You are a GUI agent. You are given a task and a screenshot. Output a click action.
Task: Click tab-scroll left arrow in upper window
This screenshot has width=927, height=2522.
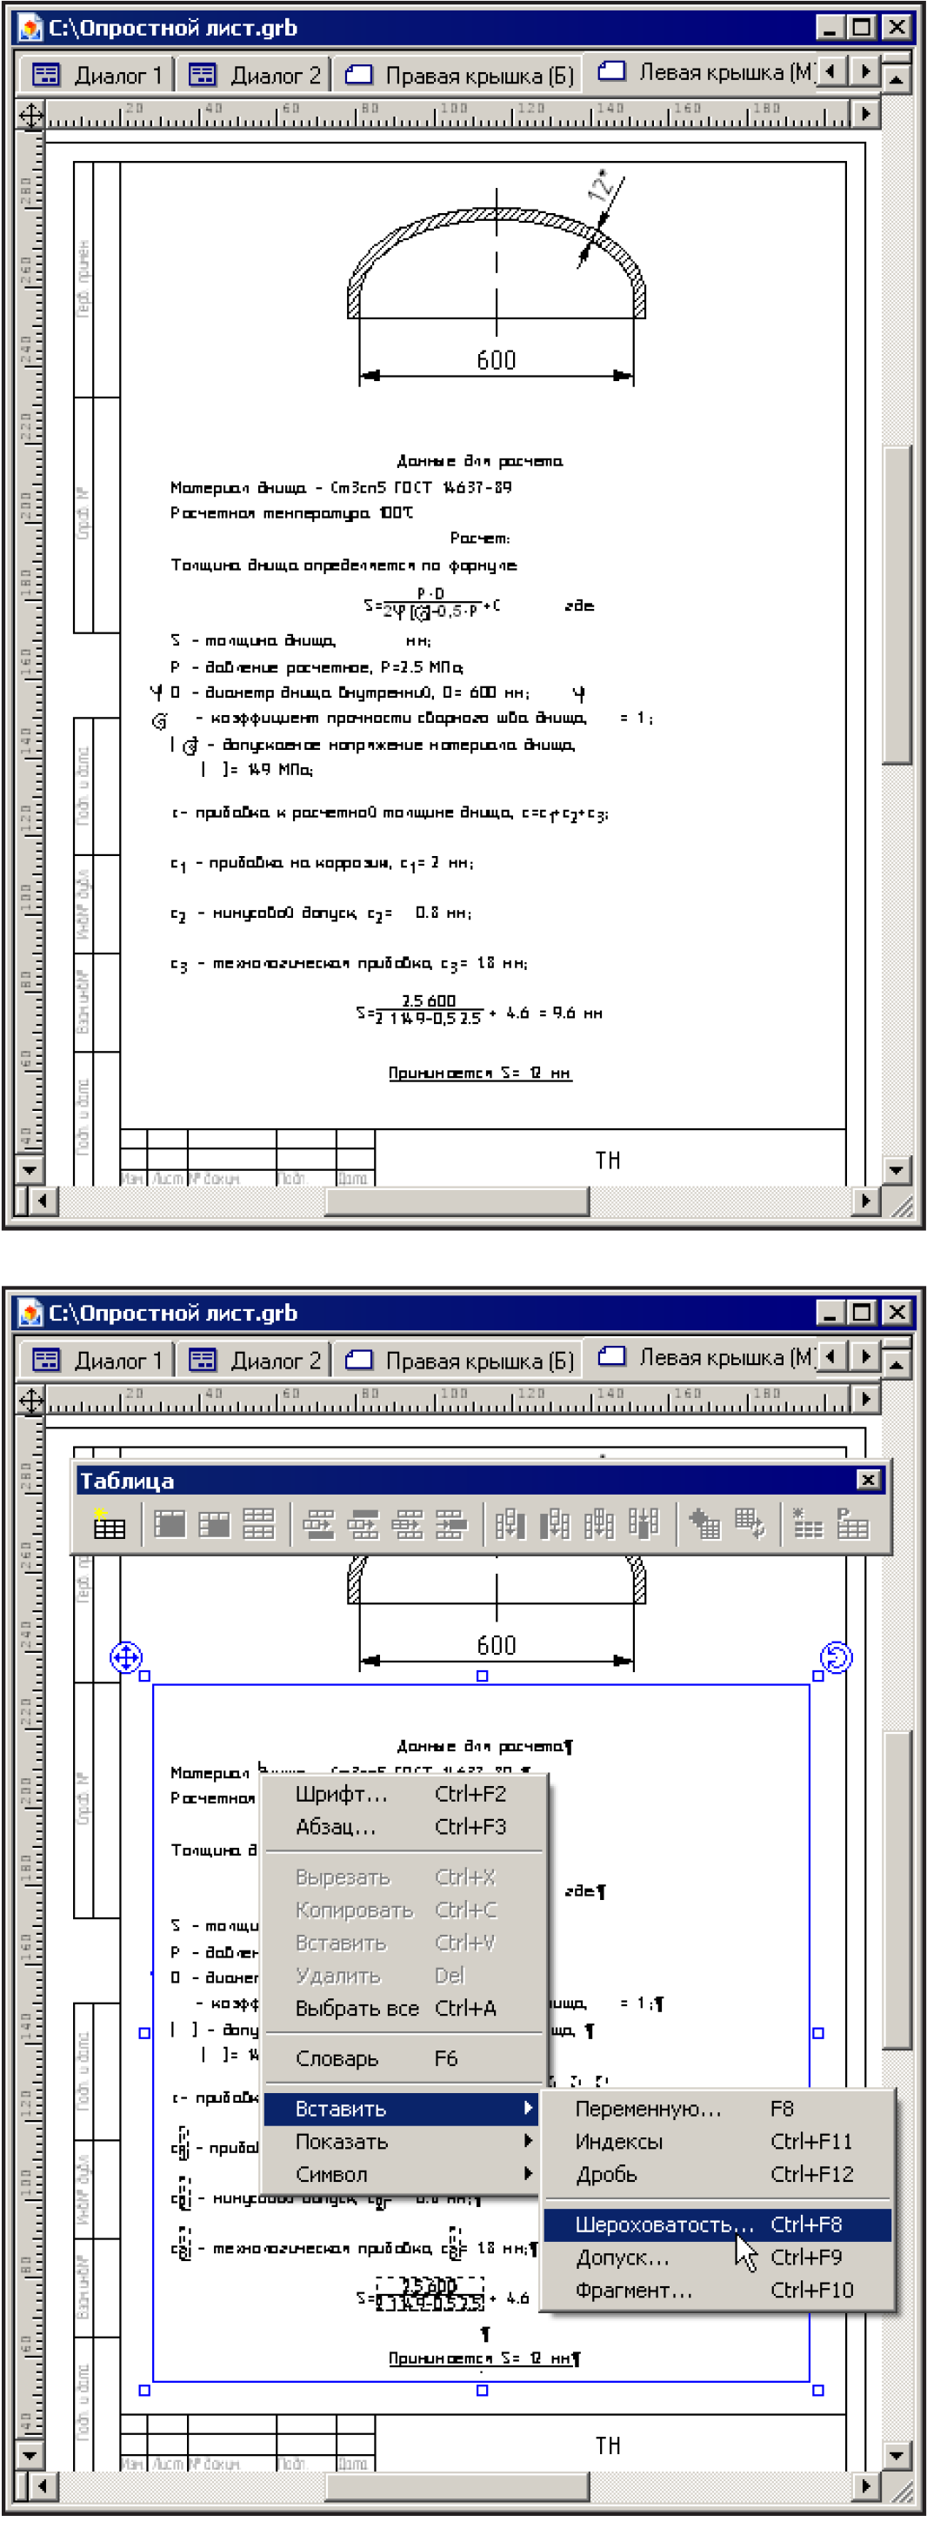[x=832, y=71]
